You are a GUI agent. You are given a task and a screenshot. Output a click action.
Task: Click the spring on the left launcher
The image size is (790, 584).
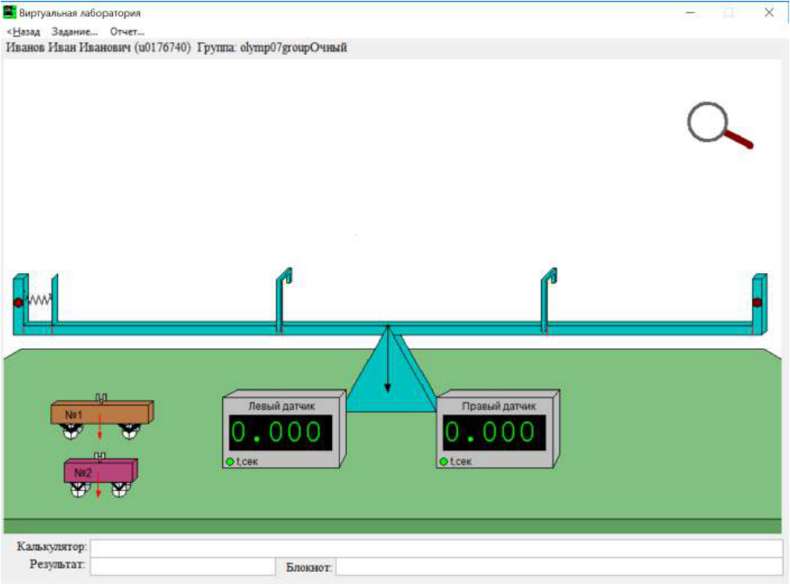[40, 300]
